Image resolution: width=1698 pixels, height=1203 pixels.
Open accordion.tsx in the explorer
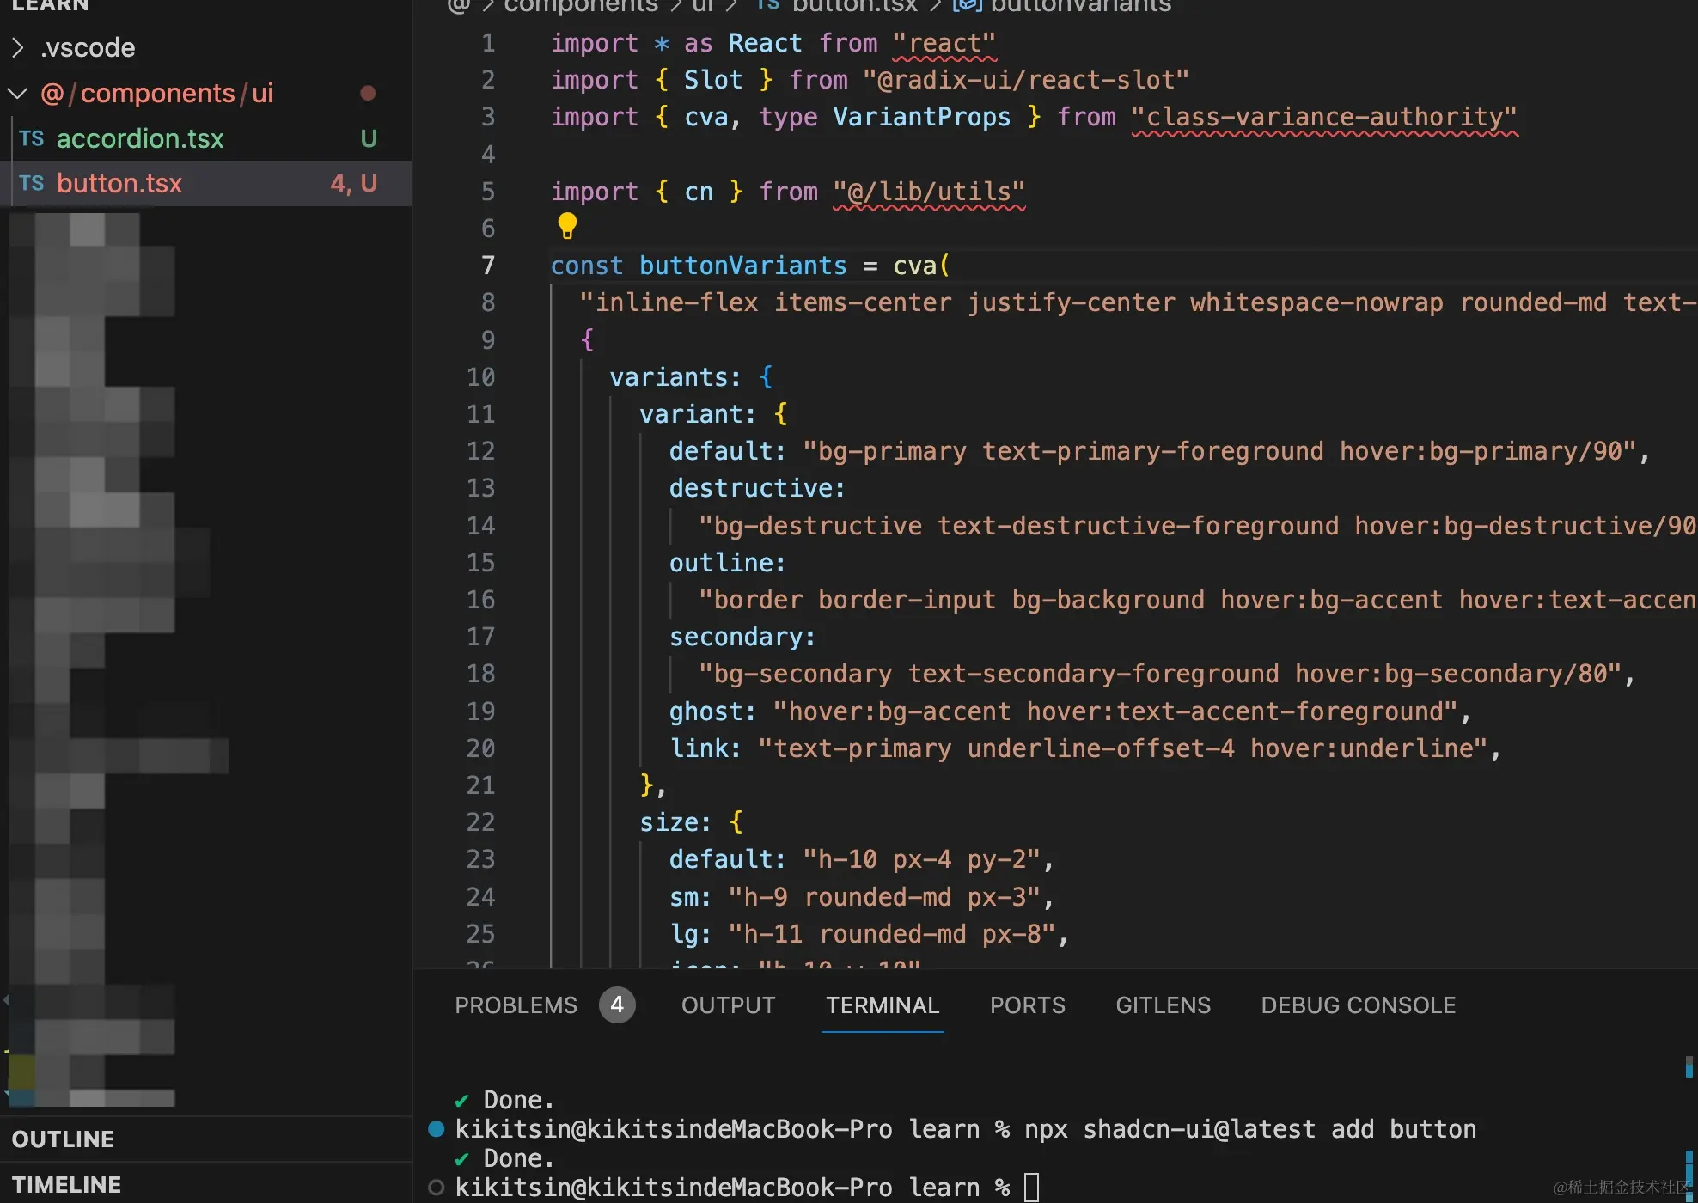[140, 138]
